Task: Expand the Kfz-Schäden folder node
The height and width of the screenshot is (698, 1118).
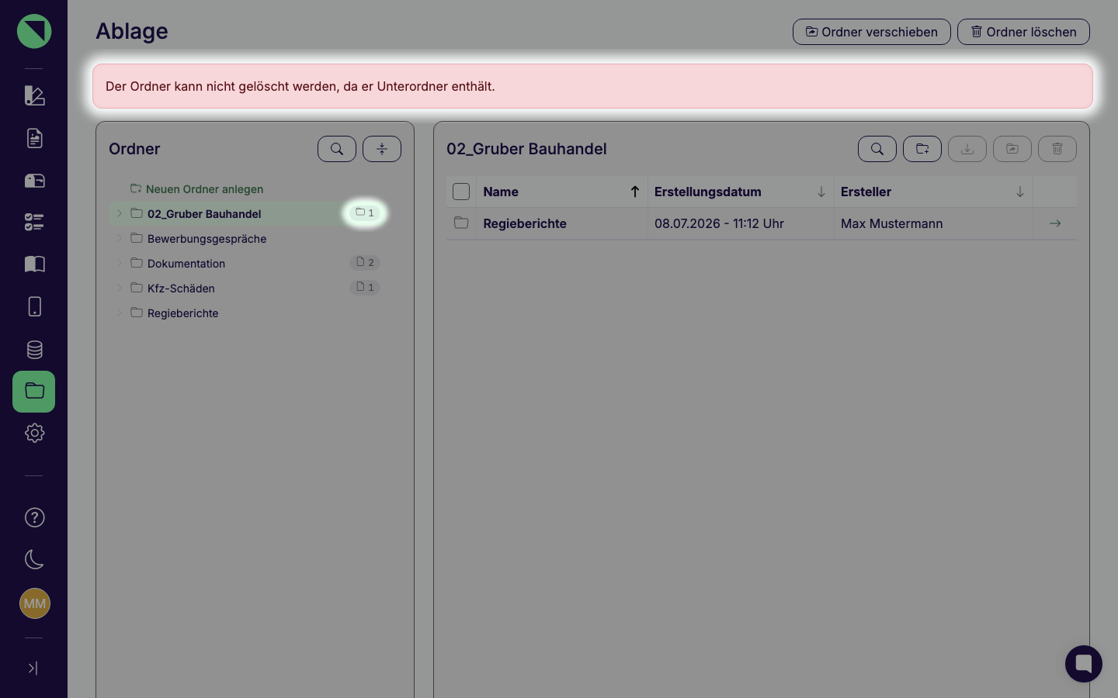Action: coord(120,288)
